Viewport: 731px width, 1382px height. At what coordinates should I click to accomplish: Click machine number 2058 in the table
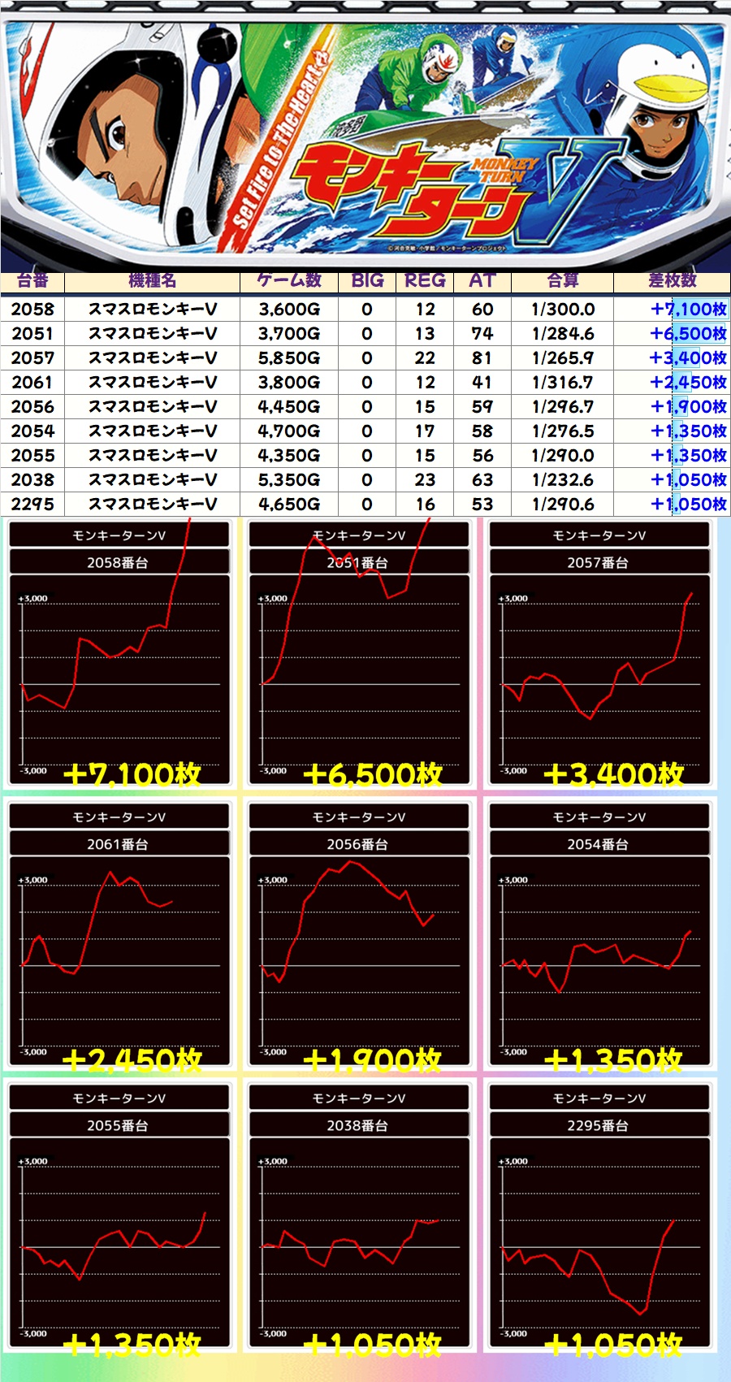click(32, 310)
